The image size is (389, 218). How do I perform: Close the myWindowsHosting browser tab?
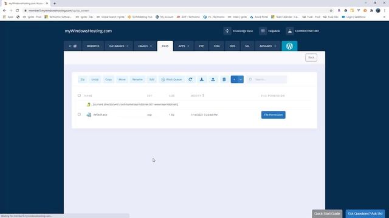47,4
